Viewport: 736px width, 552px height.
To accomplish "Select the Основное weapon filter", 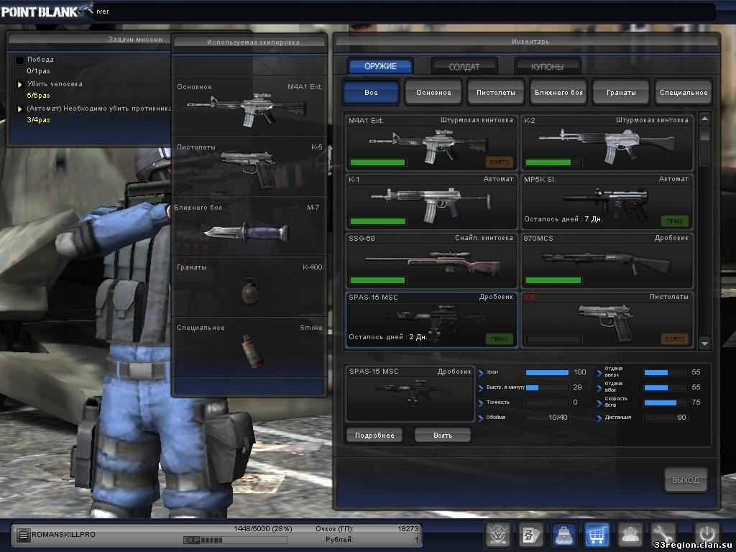I will click(x=433, y=92).
